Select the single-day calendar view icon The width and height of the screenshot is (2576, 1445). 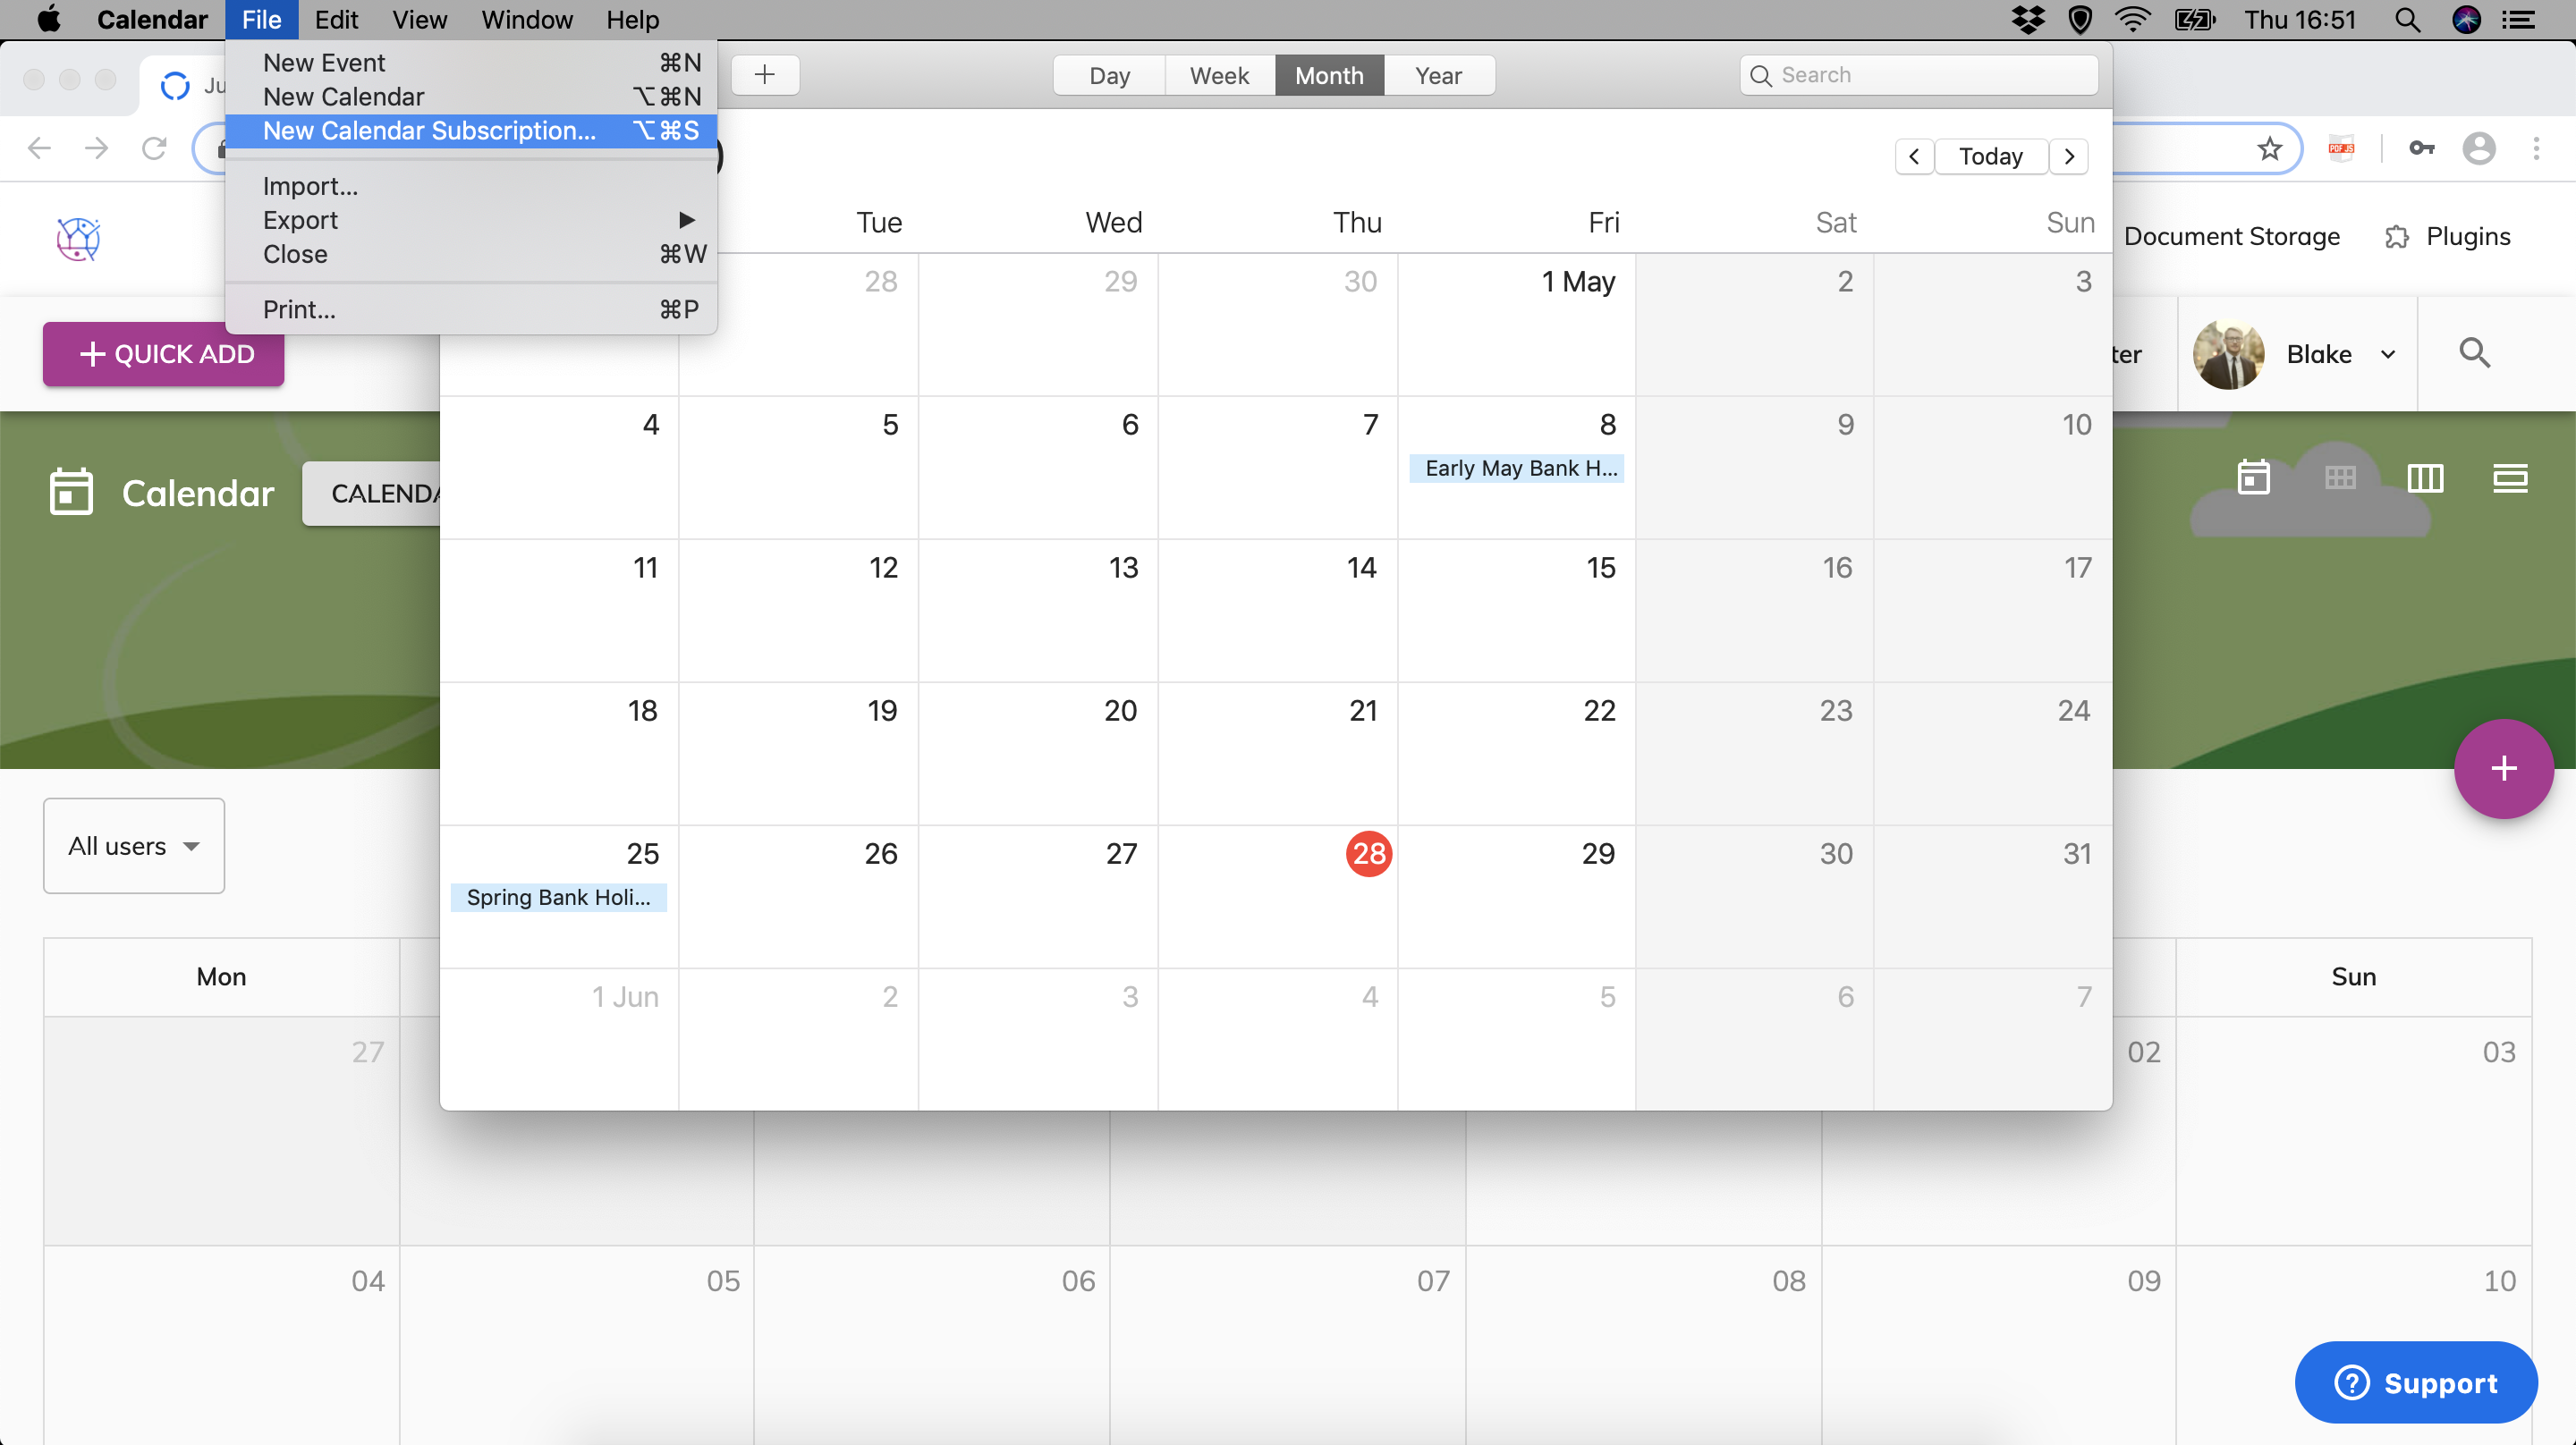[x=2254, y=480]
